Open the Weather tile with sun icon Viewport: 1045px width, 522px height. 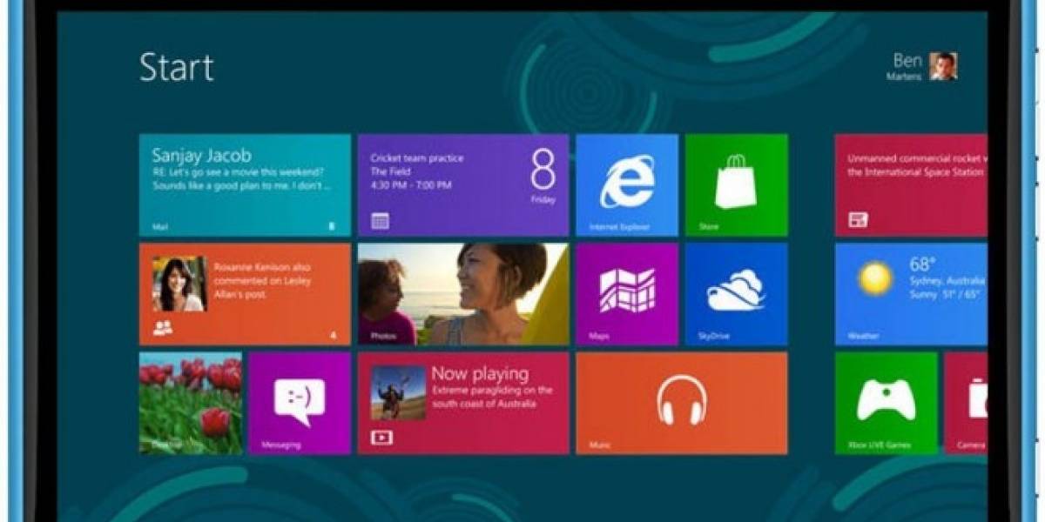(x=911, y=294)
